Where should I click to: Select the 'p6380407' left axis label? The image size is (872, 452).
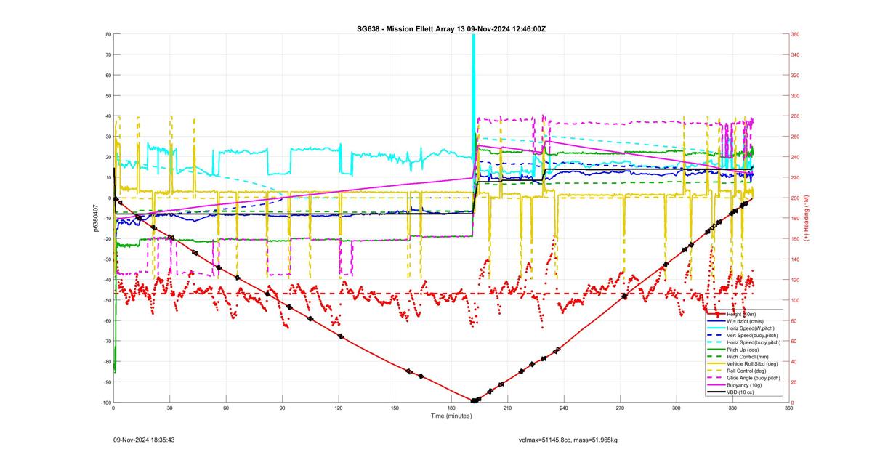[x=95, y=218]
